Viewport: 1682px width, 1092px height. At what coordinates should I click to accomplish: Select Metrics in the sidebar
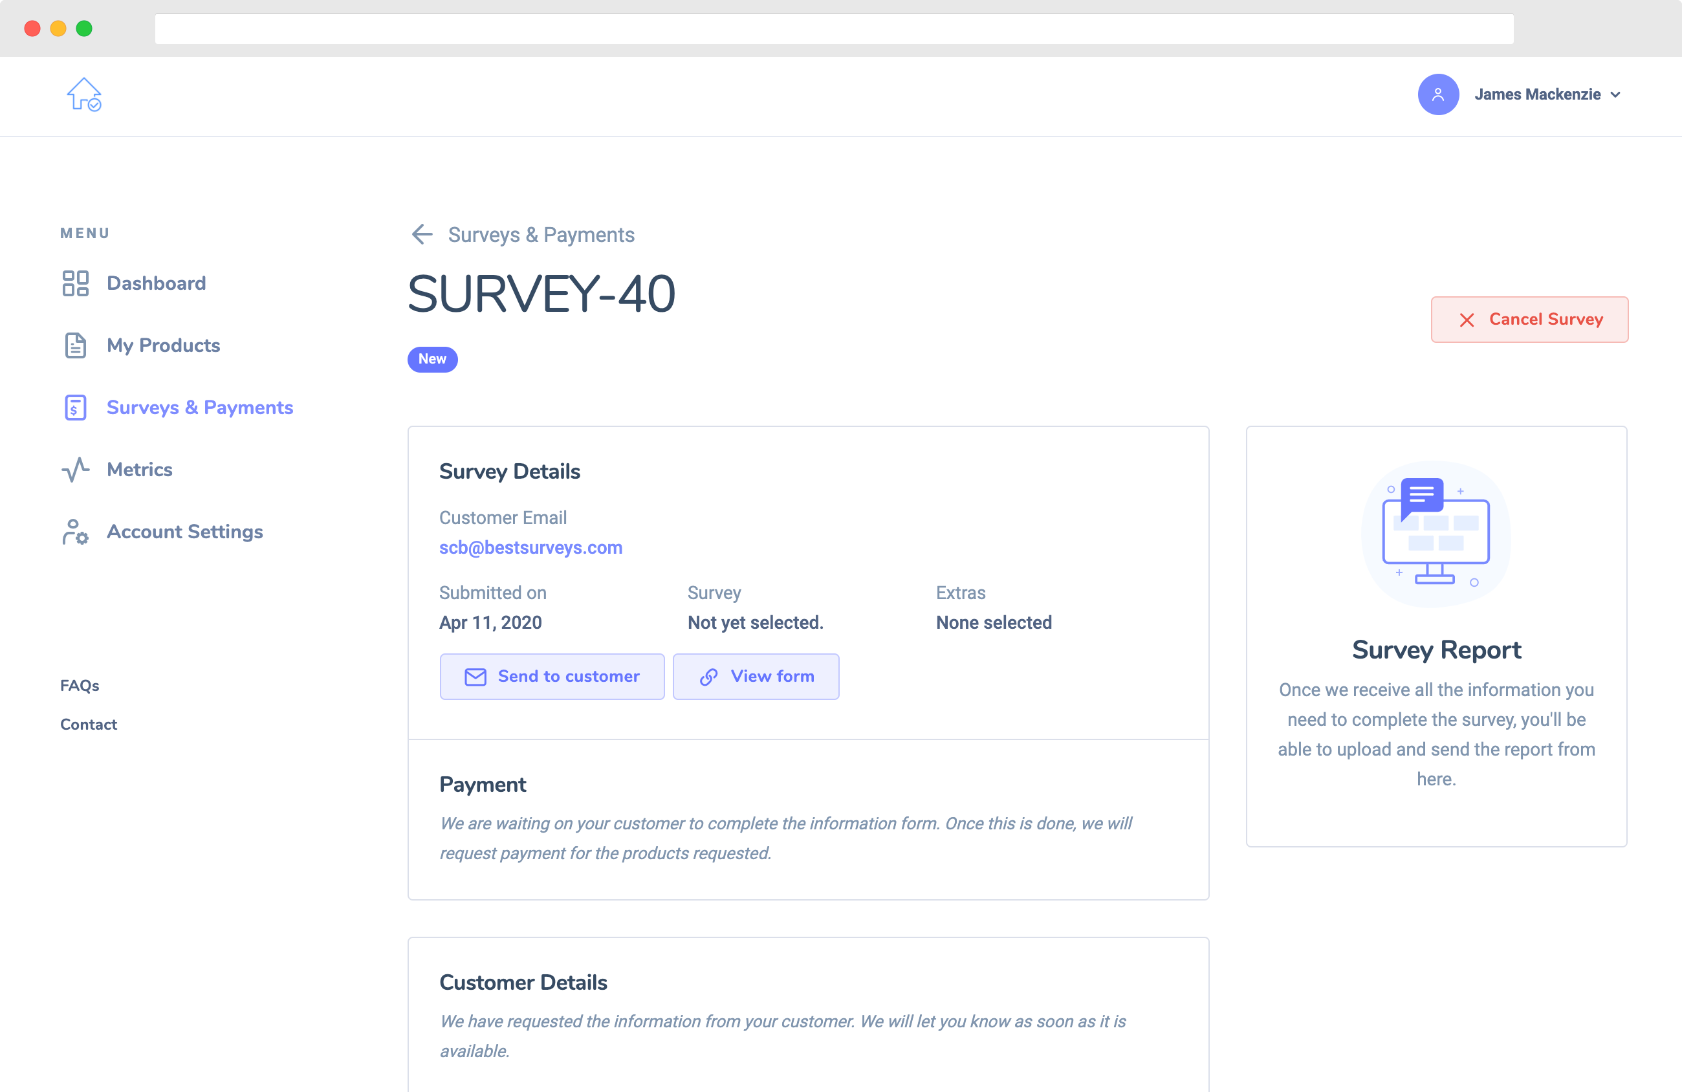click(139, 469)
